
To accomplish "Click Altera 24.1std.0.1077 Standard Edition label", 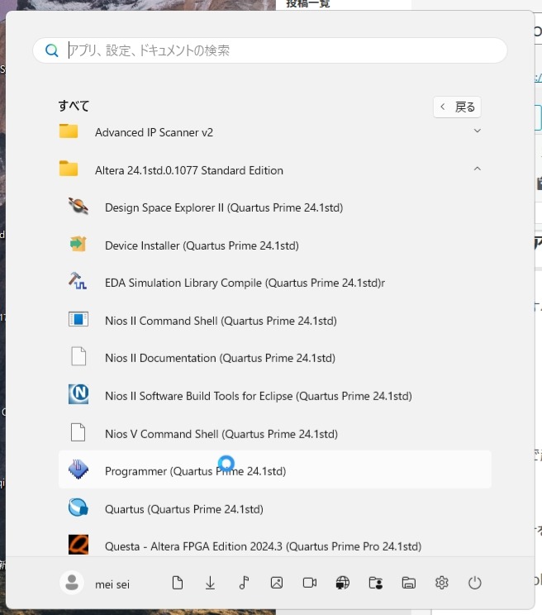I will [x=189, y=170].
